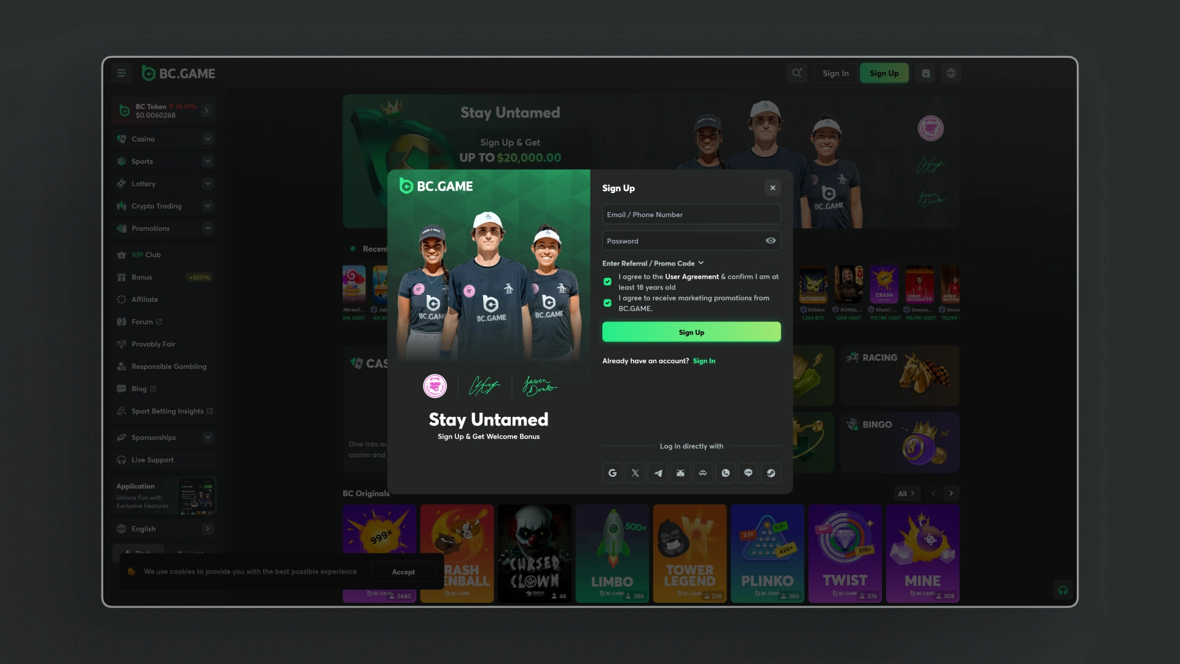This screenshot has height=664, width=1180.
Task: Click All next to BC Originals
Action: click(x=906, y=494)
